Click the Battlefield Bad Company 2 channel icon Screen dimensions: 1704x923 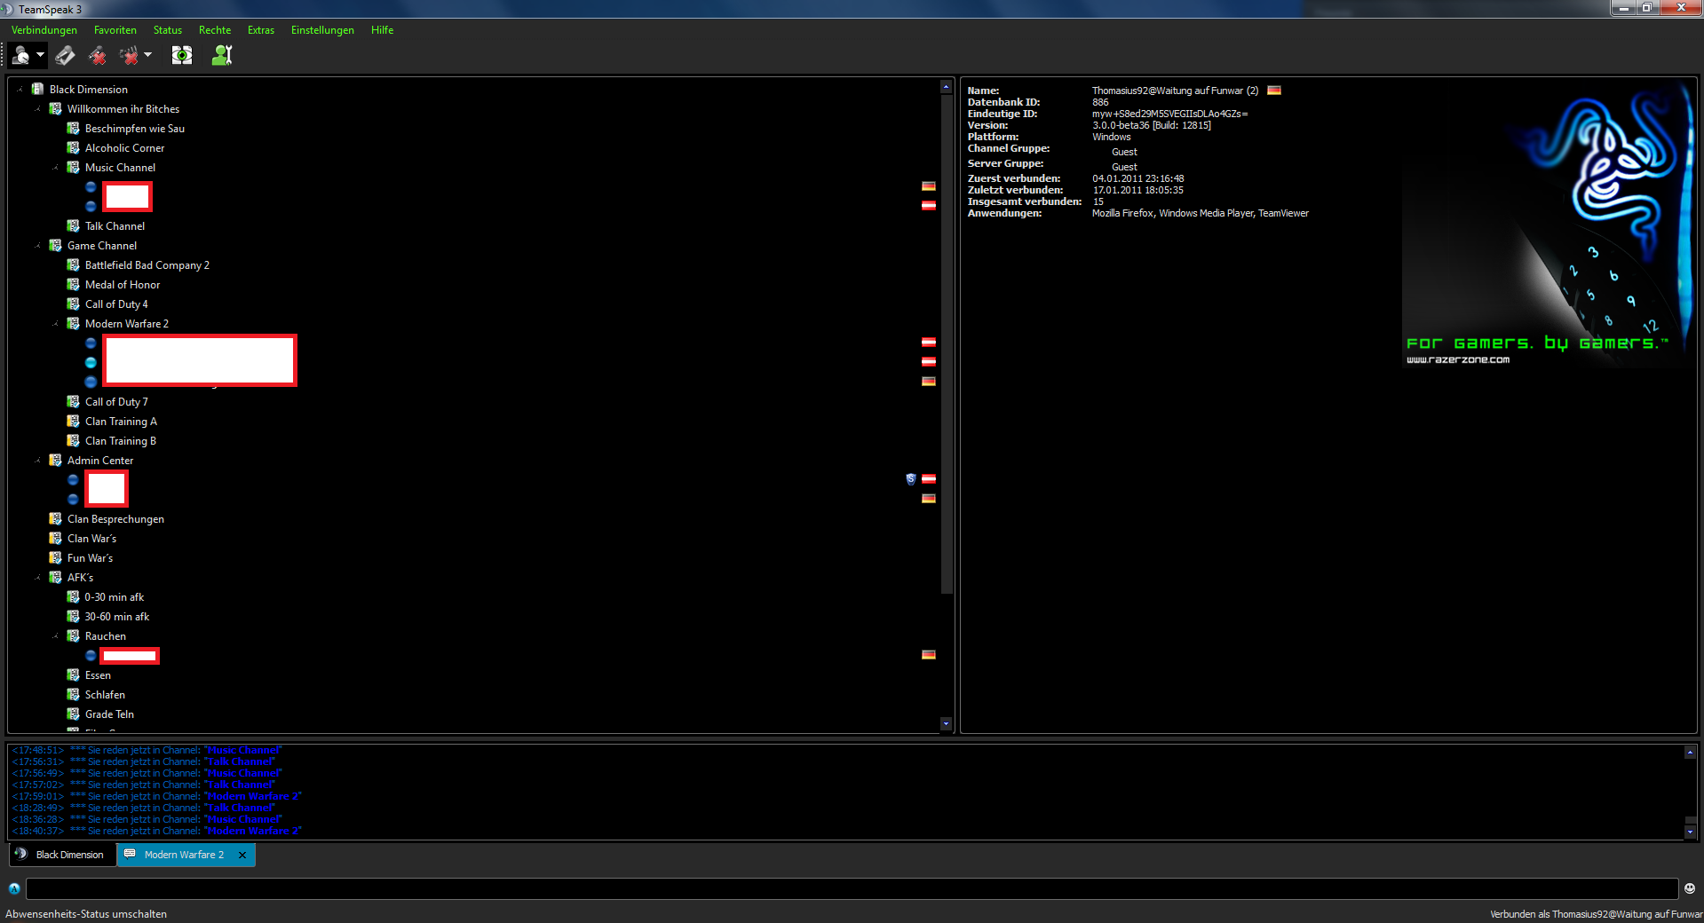(x=73, y=264)
